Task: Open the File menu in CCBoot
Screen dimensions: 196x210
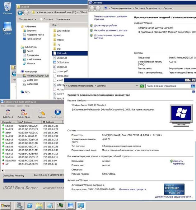Action: click(3, 106)
